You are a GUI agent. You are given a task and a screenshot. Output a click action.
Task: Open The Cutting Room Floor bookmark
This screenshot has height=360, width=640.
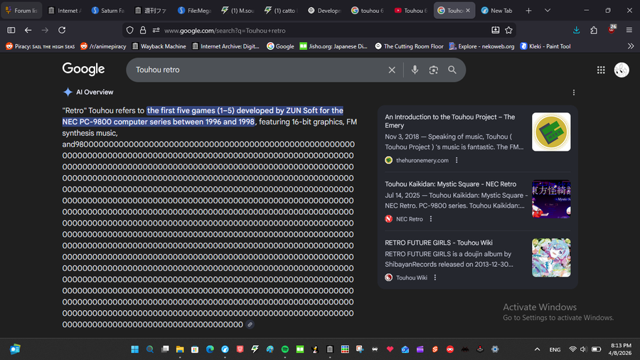point(409,46)
